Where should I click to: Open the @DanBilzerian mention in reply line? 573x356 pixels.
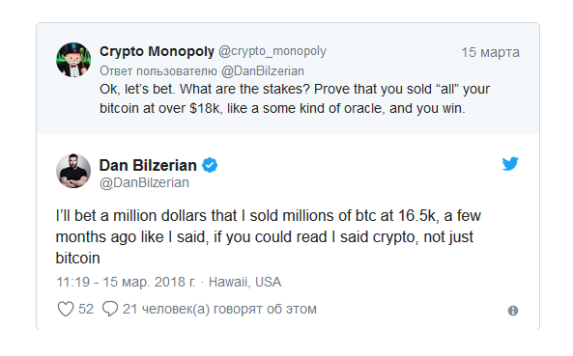263,70
